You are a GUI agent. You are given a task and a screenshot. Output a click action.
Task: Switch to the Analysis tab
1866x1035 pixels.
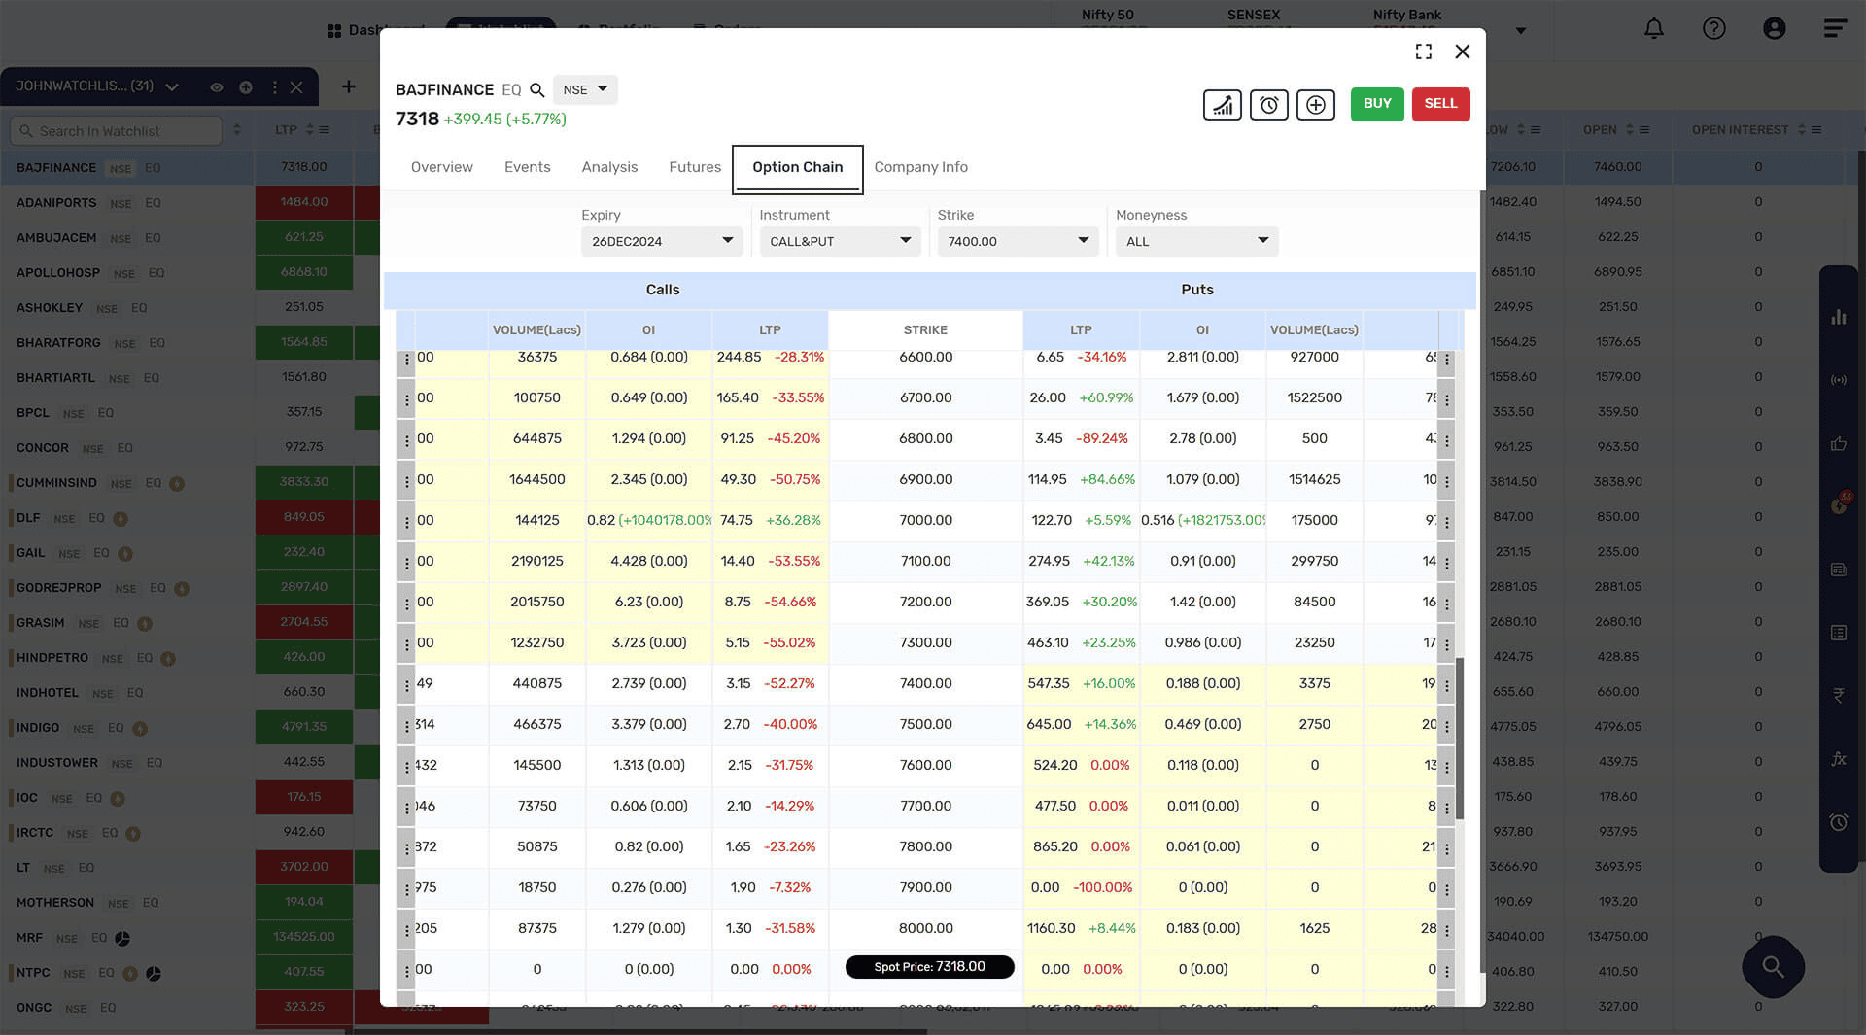pyautogui.click(x=609, y=167)
